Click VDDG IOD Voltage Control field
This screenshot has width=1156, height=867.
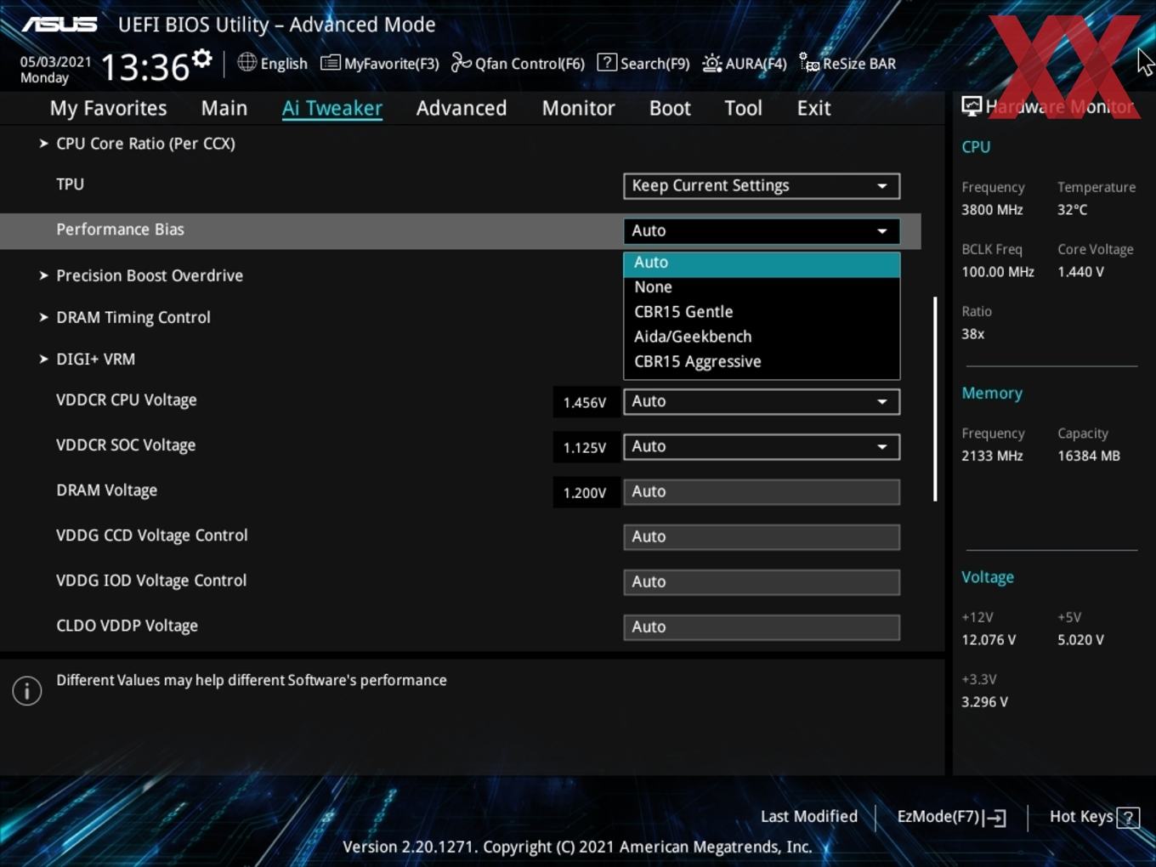coord(762,582)
